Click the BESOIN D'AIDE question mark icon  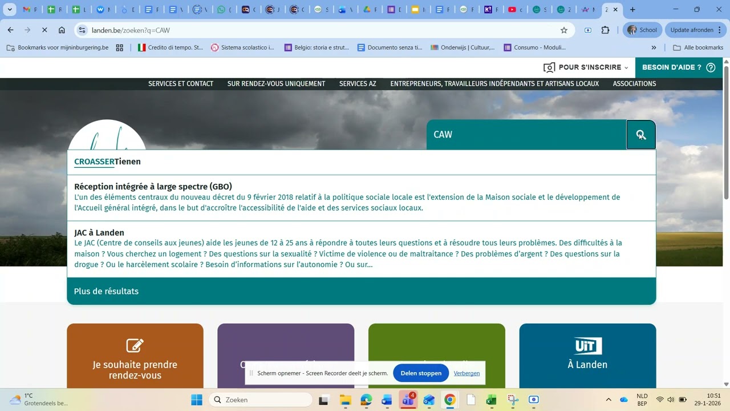[711, 67]
